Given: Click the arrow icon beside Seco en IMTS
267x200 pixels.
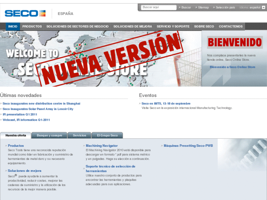Looking at the screenshot, I should coord(140,103).
